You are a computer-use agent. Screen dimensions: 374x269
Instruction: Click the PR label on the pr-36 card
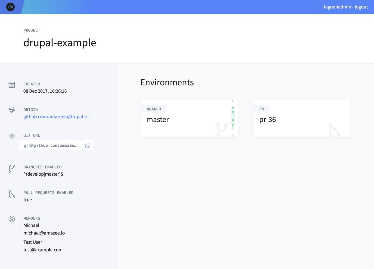[x=261, y=109]
